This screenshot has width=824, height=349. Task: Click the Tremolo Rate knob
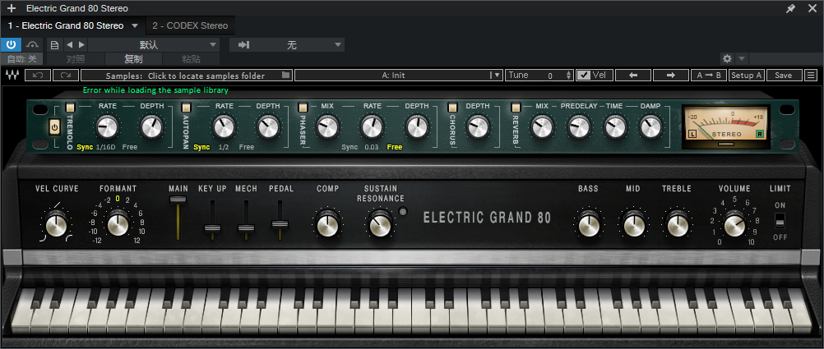tap(107, 126)
